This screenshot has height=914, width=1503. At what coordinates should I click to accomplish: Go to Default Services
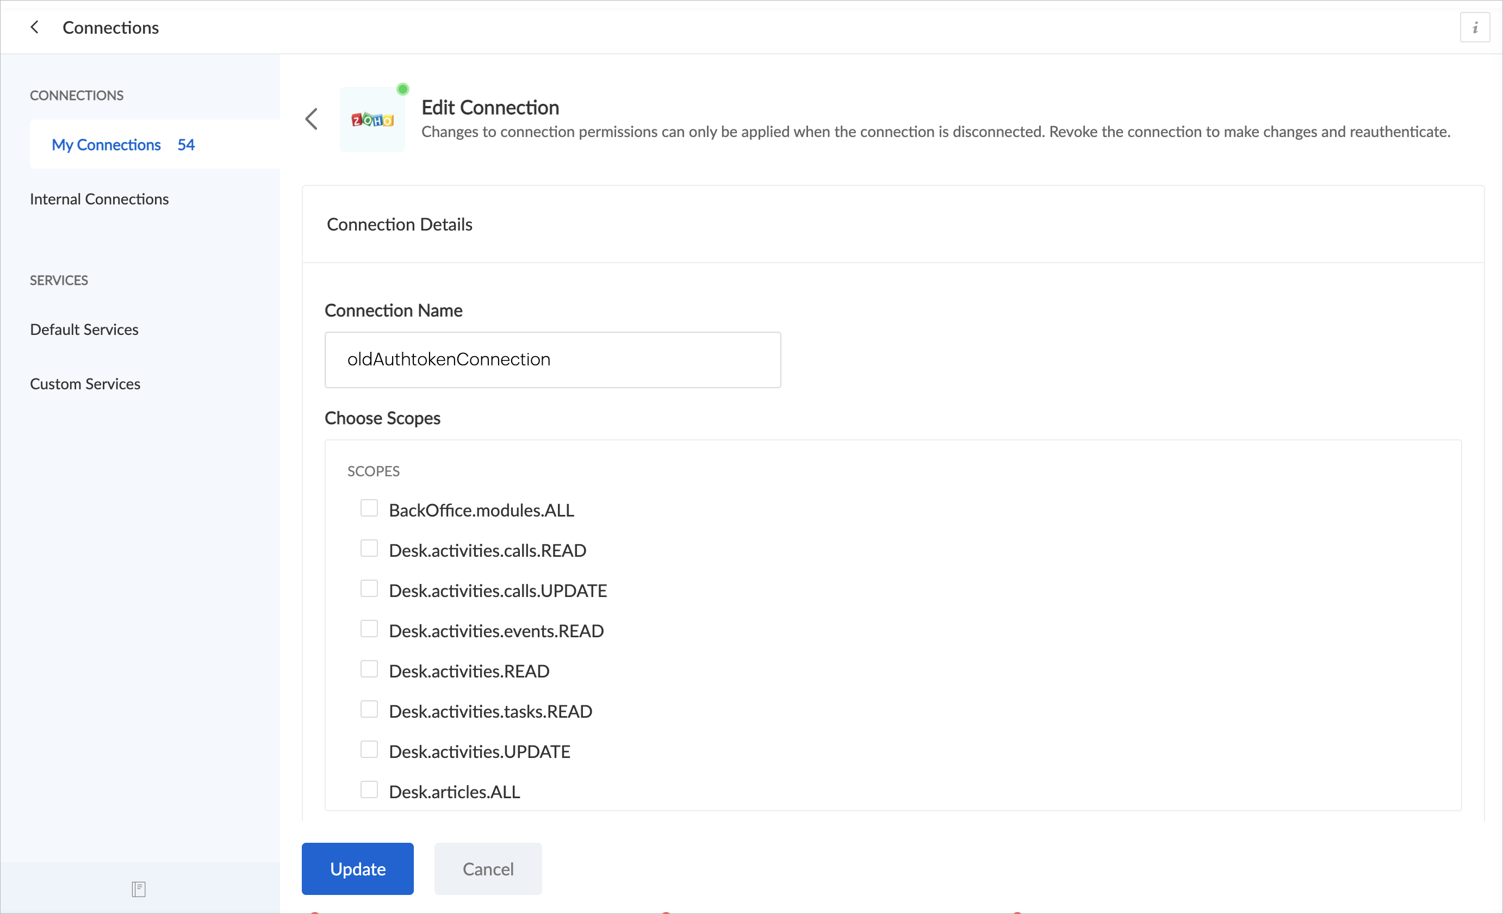[x=84, y=330]
